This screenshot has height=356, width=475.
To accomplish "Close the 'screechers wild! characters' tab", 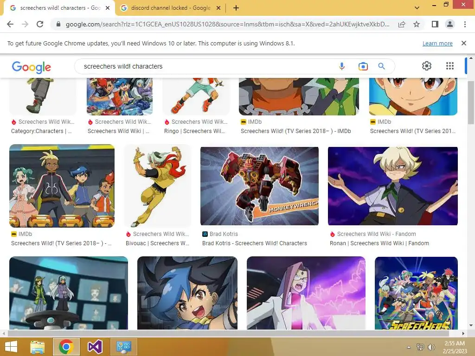I will [x=108, y=8].
